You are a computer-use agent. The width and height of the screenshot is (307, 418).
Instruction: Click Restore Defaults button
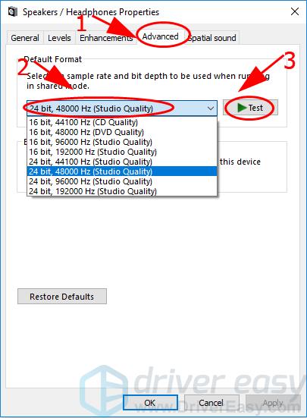tap(62, 297)
